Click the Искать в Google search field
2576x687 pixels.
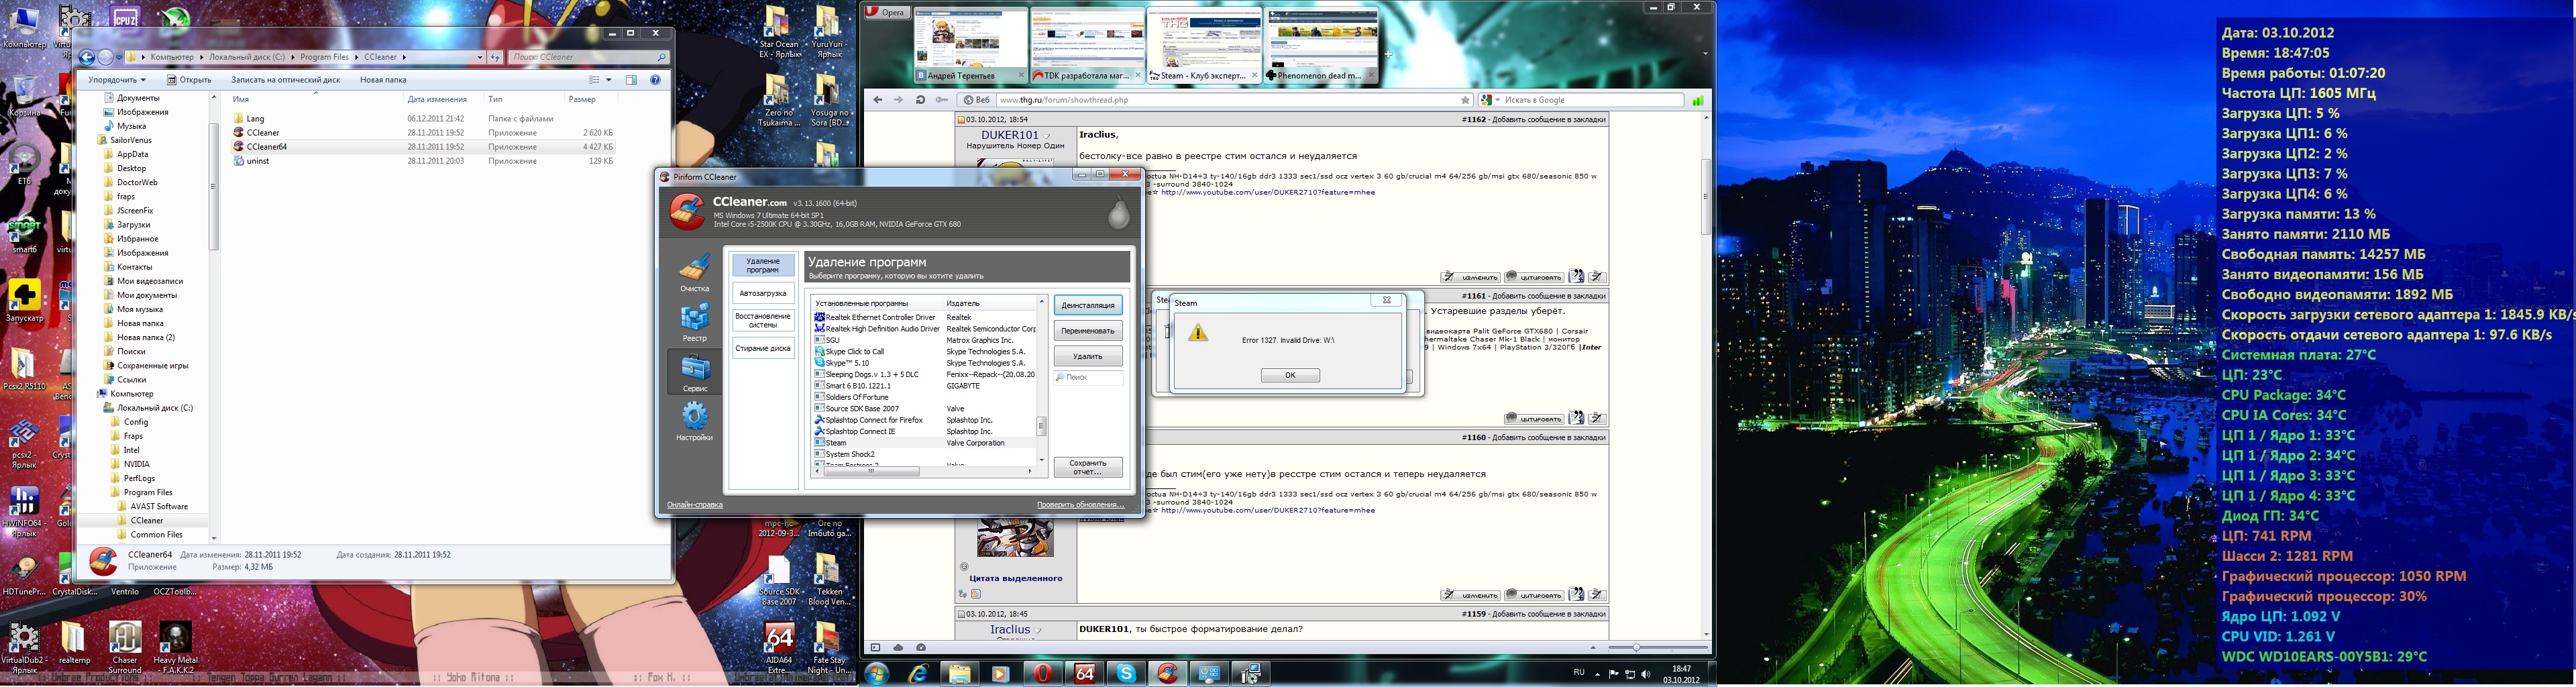click(1592, 100)
